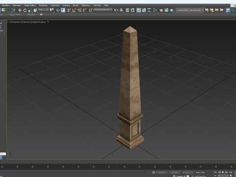Open Create Selection Set dropdown
The width and height of the screenshot is (236, 177).
coord(103,10)
